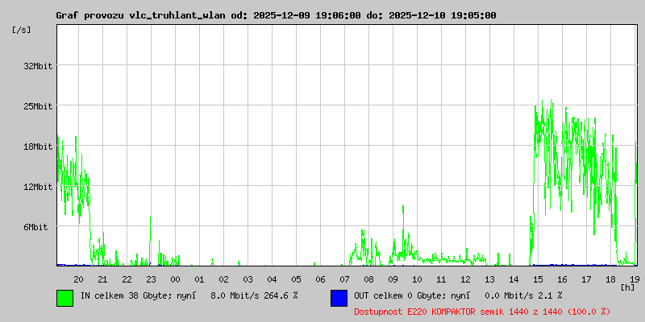Click the '02' hour tick label
Screen dimensions: 645x322
click(224, 279)
